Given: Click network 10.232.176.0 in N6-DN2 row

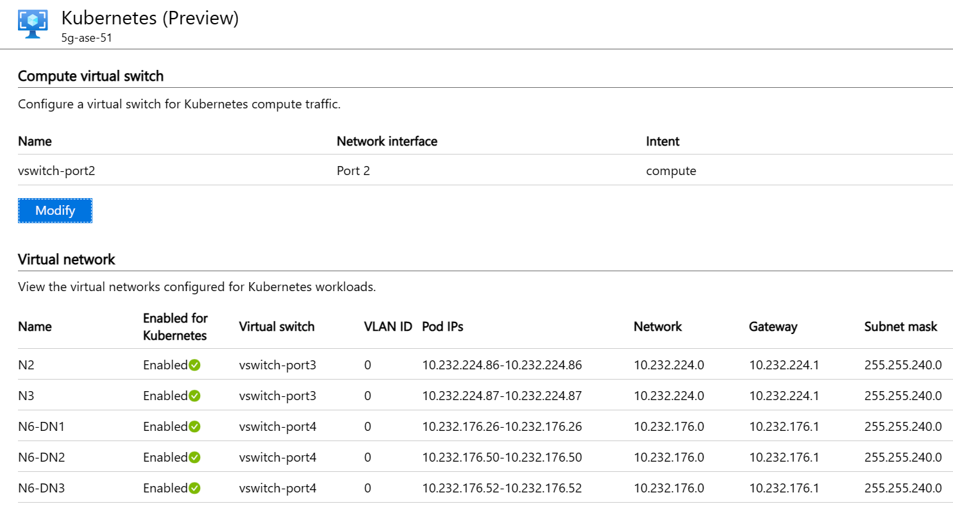Looking at the screenshot, I should [669, 458].
